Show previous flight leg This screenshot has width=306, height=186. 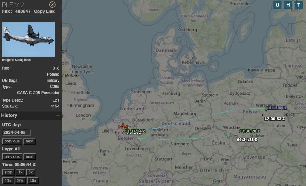coord(12,157)
